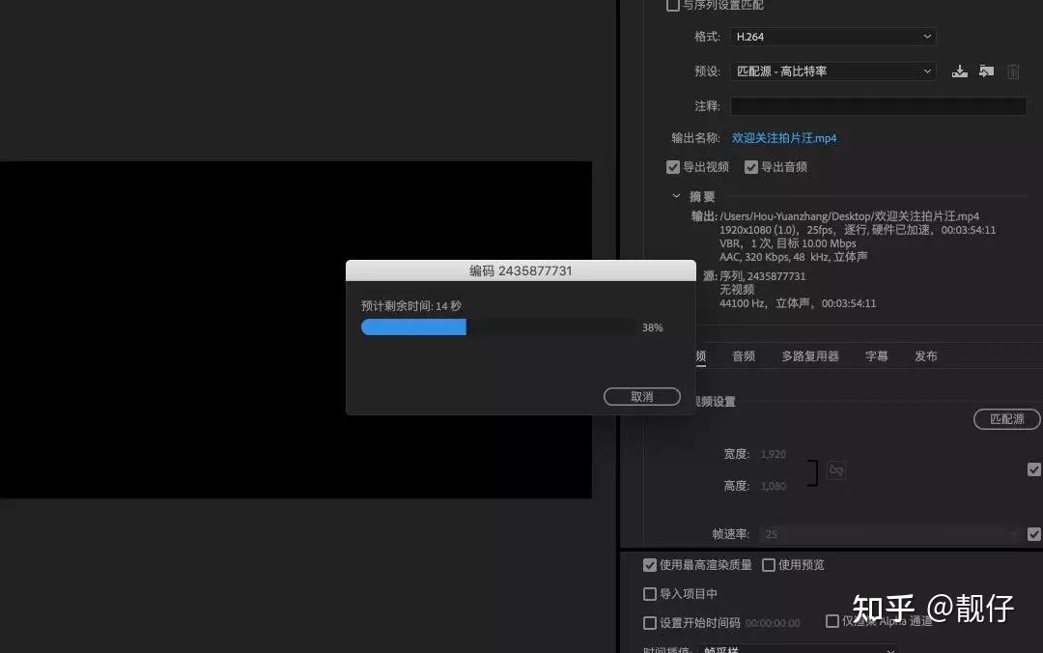Viewport: 1043px width, 653px height.
Task: Uncheck the 导出视频 export video checkbox
Action: tap(673, 166)
